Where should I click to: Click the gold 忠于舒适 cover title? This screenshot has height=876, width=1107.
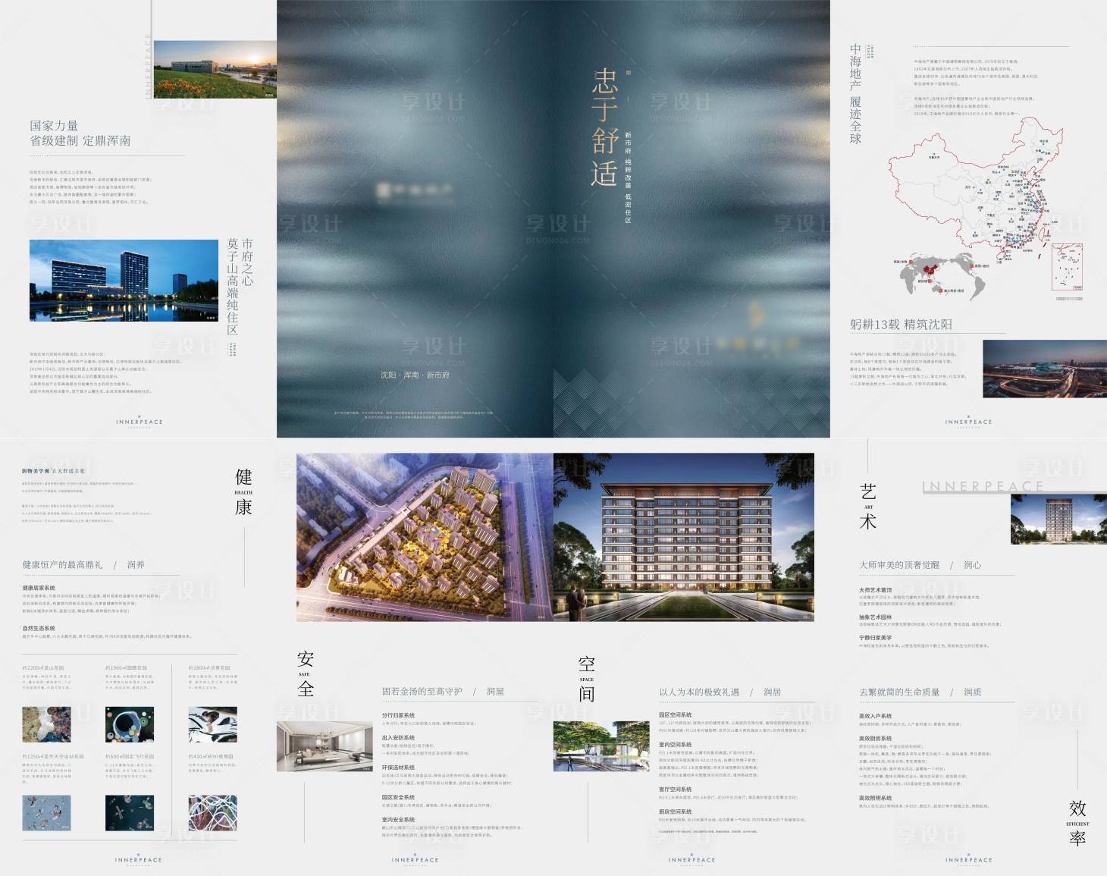click(604, 127)
